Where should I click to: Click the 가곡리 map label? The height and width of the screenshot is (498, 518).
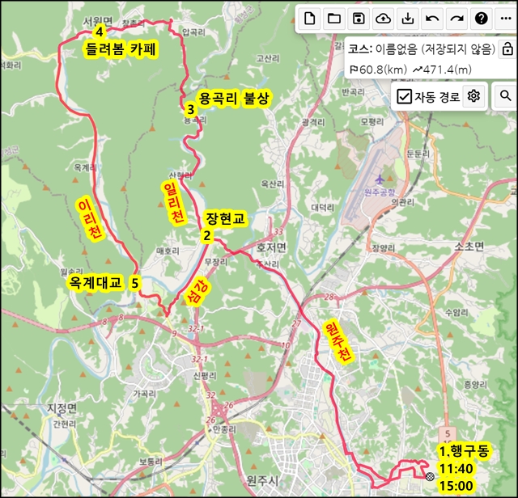(x=144, y=394)
